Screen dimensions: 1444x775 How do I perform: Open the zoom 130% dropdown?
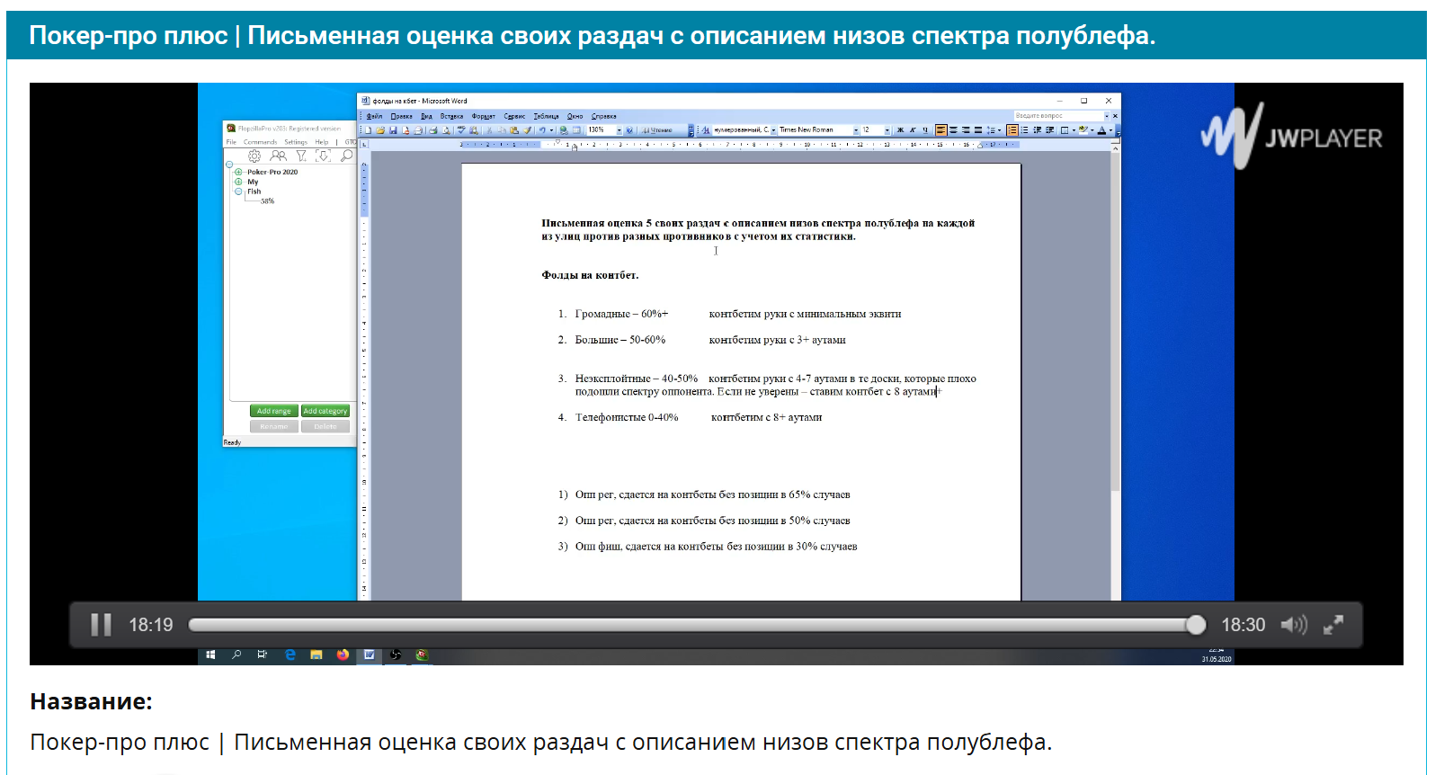pos(619,130)
